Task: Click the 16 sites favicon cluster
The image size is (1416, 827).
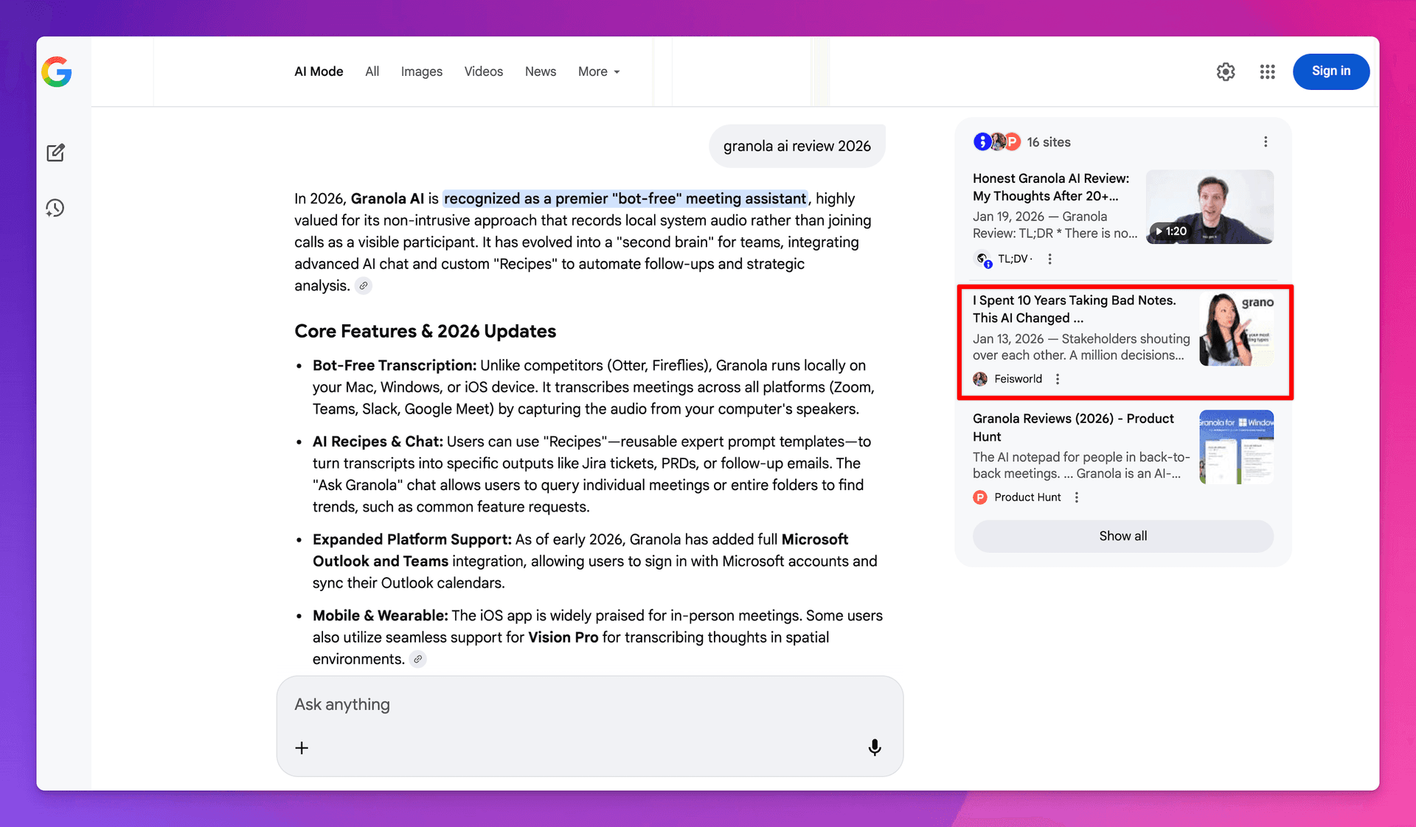Action: coord(996,142)
